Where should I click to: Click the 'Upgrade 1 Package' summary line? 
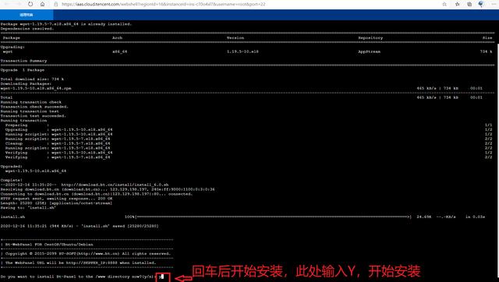tap(23, 70)
